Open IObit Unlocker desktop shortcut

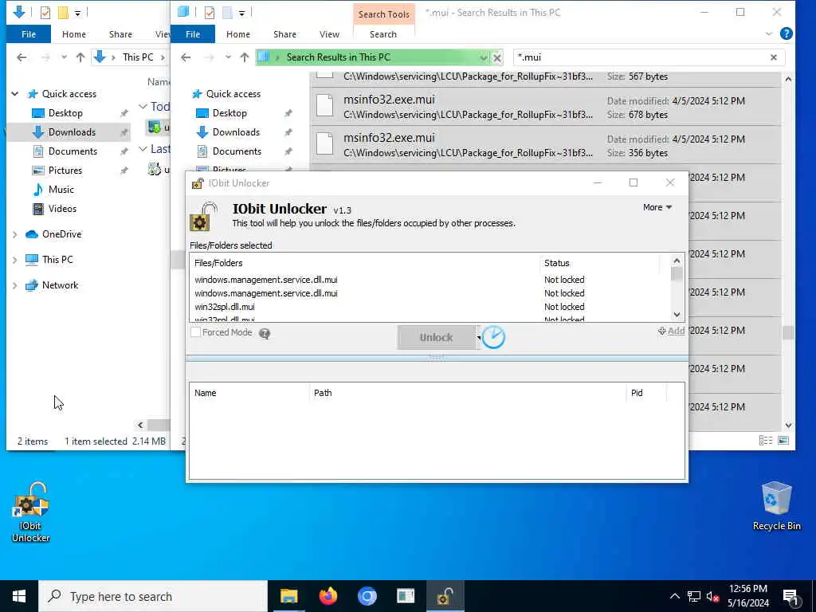coord(31,512)
